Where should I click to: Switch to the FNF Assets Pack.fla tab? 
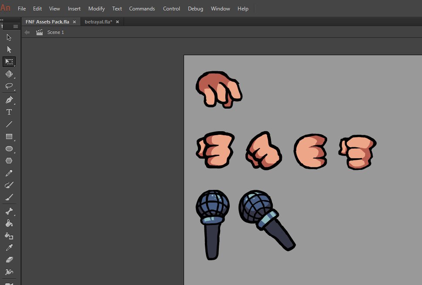(48, 21)
